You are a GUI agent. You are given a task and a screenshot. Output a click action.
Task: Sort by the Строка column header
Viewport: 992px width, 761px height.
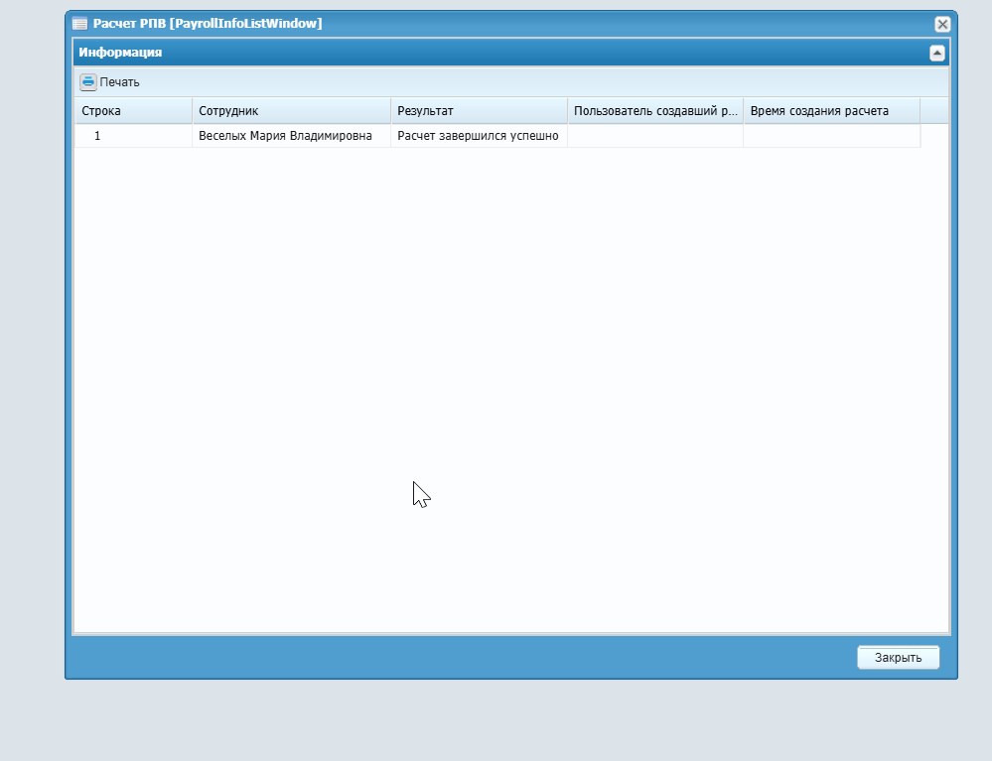(x=133, y=110)
